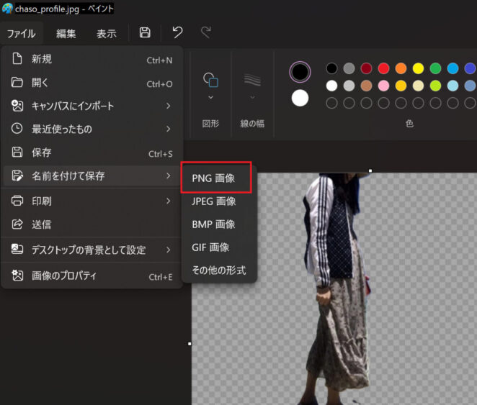Viewport: 477px width, 405px height.
Task: Click the canvas top edge resize handle
Action: 370,170
